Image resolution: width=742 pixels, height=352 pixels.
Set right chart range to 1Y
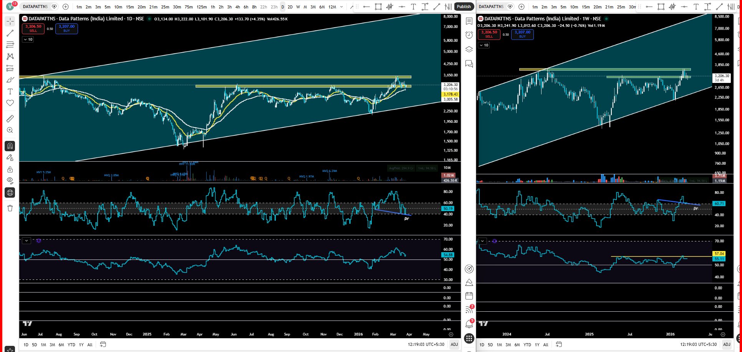[x=537, y=345]
